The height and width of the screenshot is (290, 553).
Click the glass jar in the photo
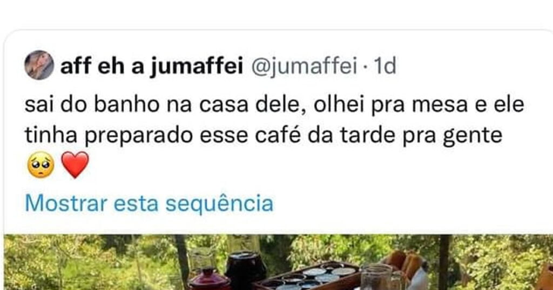pos(375,278)
